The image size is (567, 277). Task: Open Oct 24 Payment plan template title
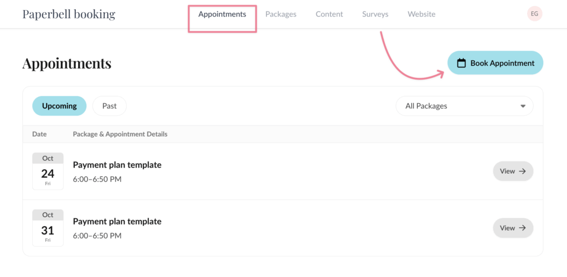pos(117,165)
